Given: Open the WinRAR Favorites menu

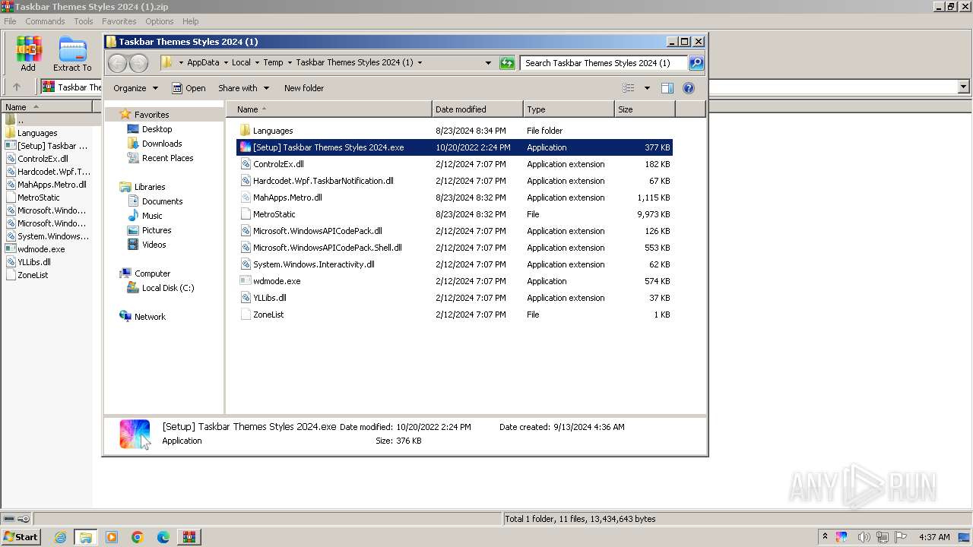Looking at the screenshot, I should [119, 21].
